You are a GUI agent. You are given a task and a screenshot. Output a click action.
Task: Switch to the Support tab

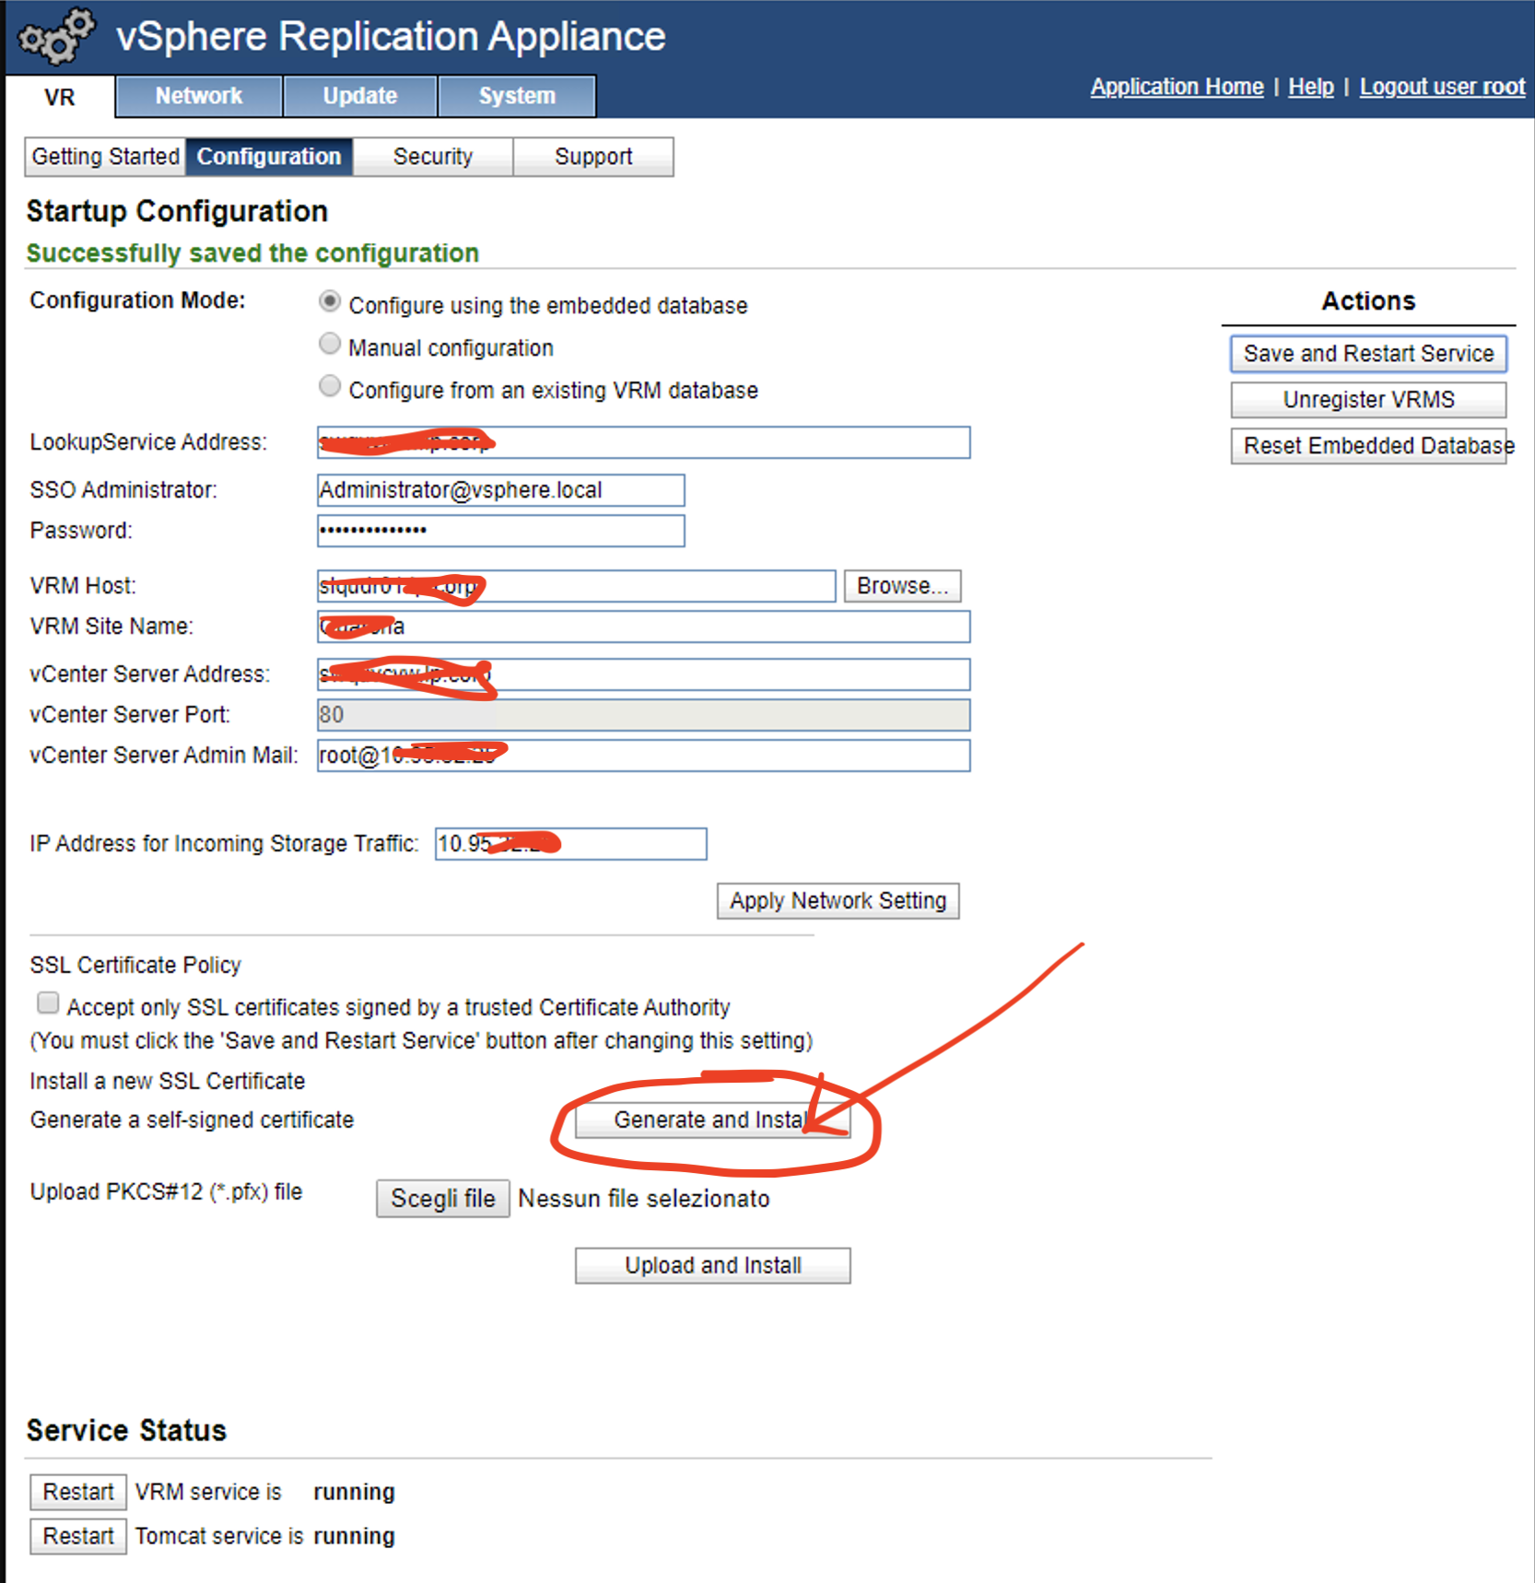coord(592,156)
